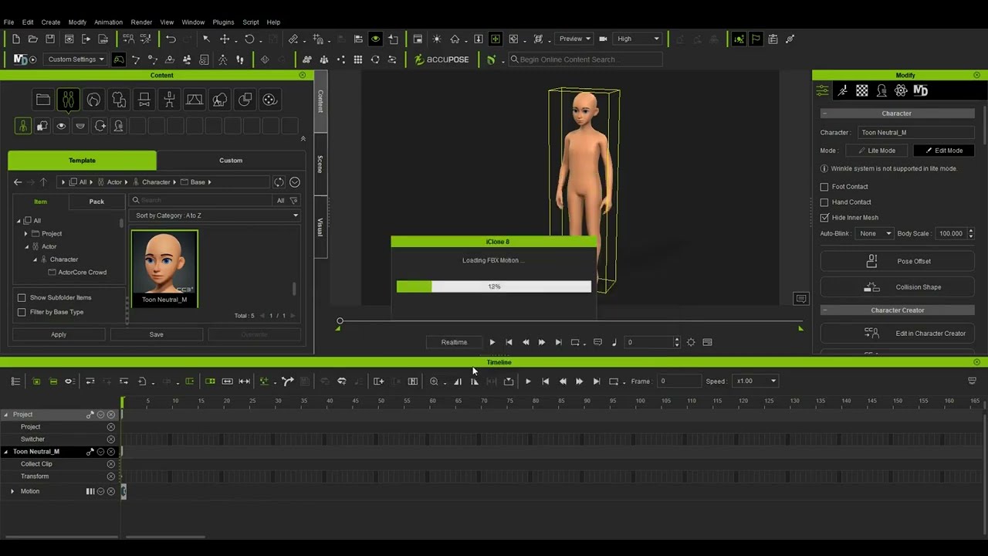
Task: Switch to Lite Mode
Action: tap(877, 151)
